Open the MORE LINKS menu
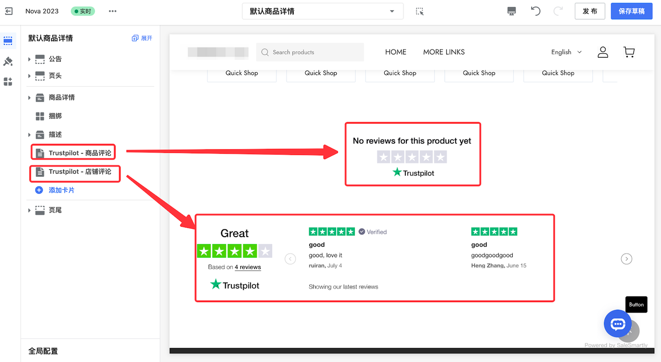The image size is (661, 362). tap(444, 52)
